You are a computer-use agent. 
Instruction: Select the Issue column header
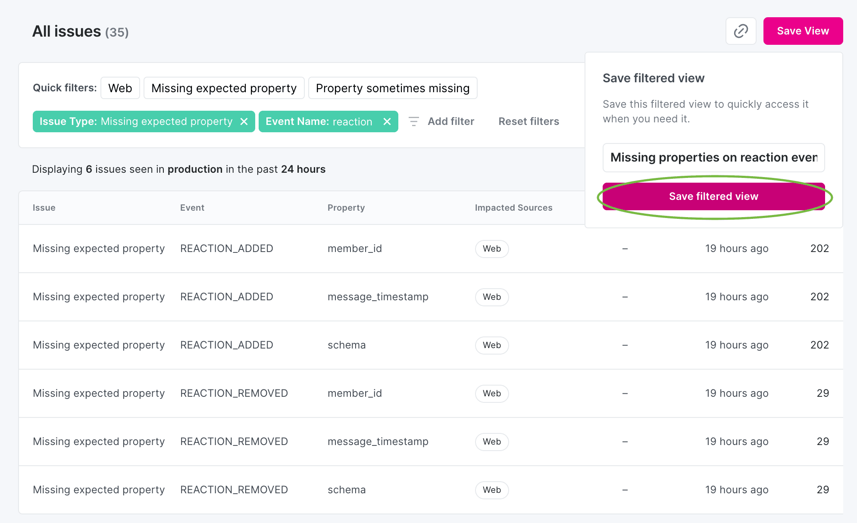44,208
